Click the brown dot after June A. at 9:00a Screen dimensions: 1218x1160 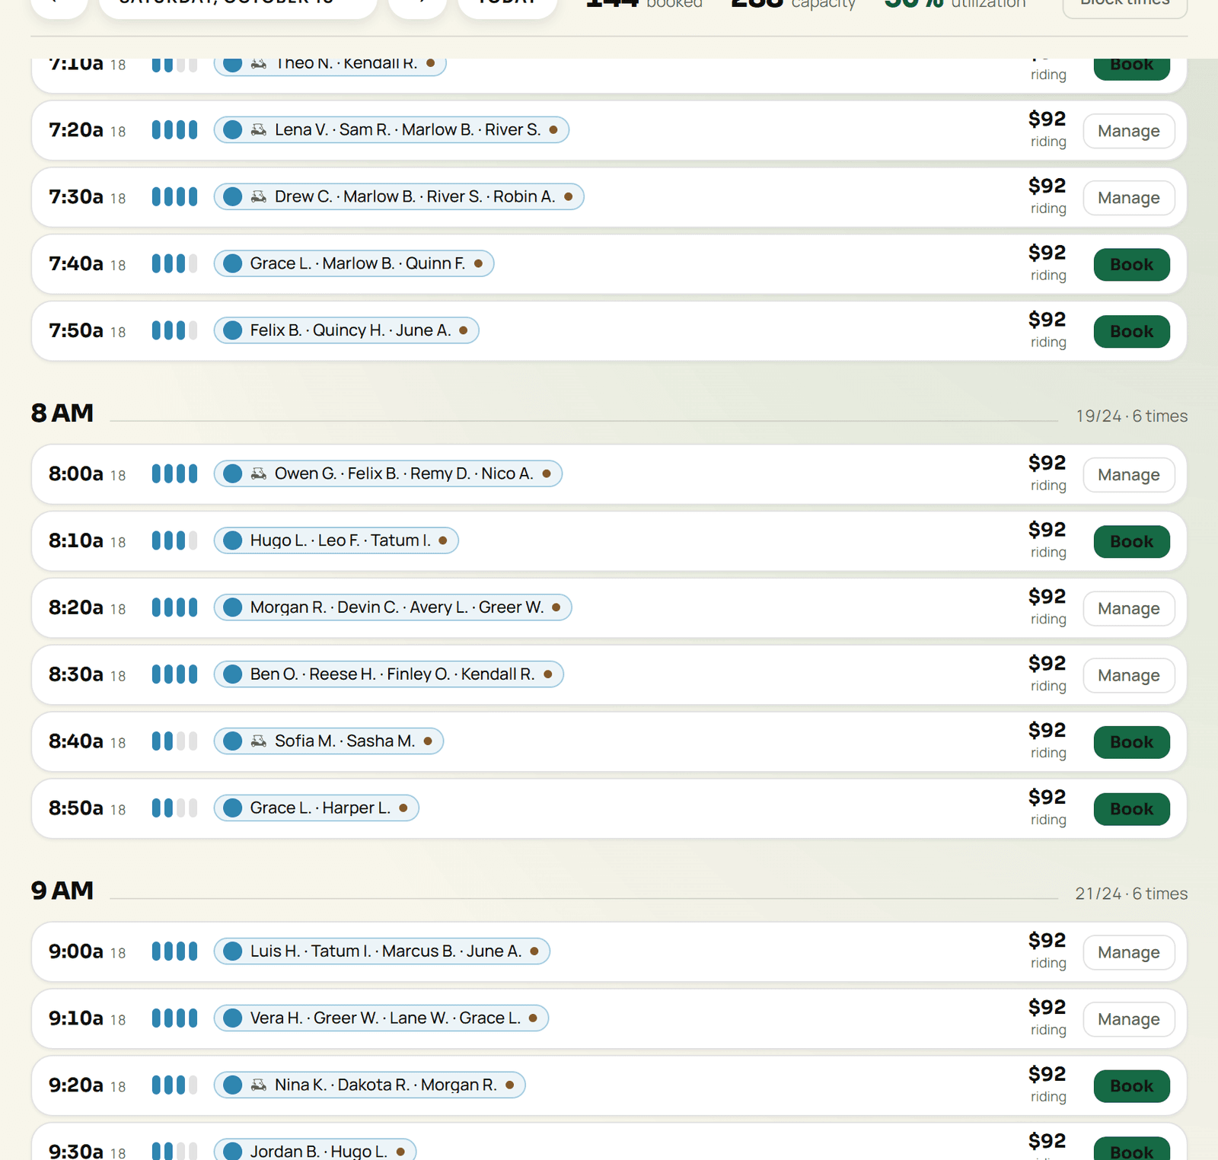(534, 951)
